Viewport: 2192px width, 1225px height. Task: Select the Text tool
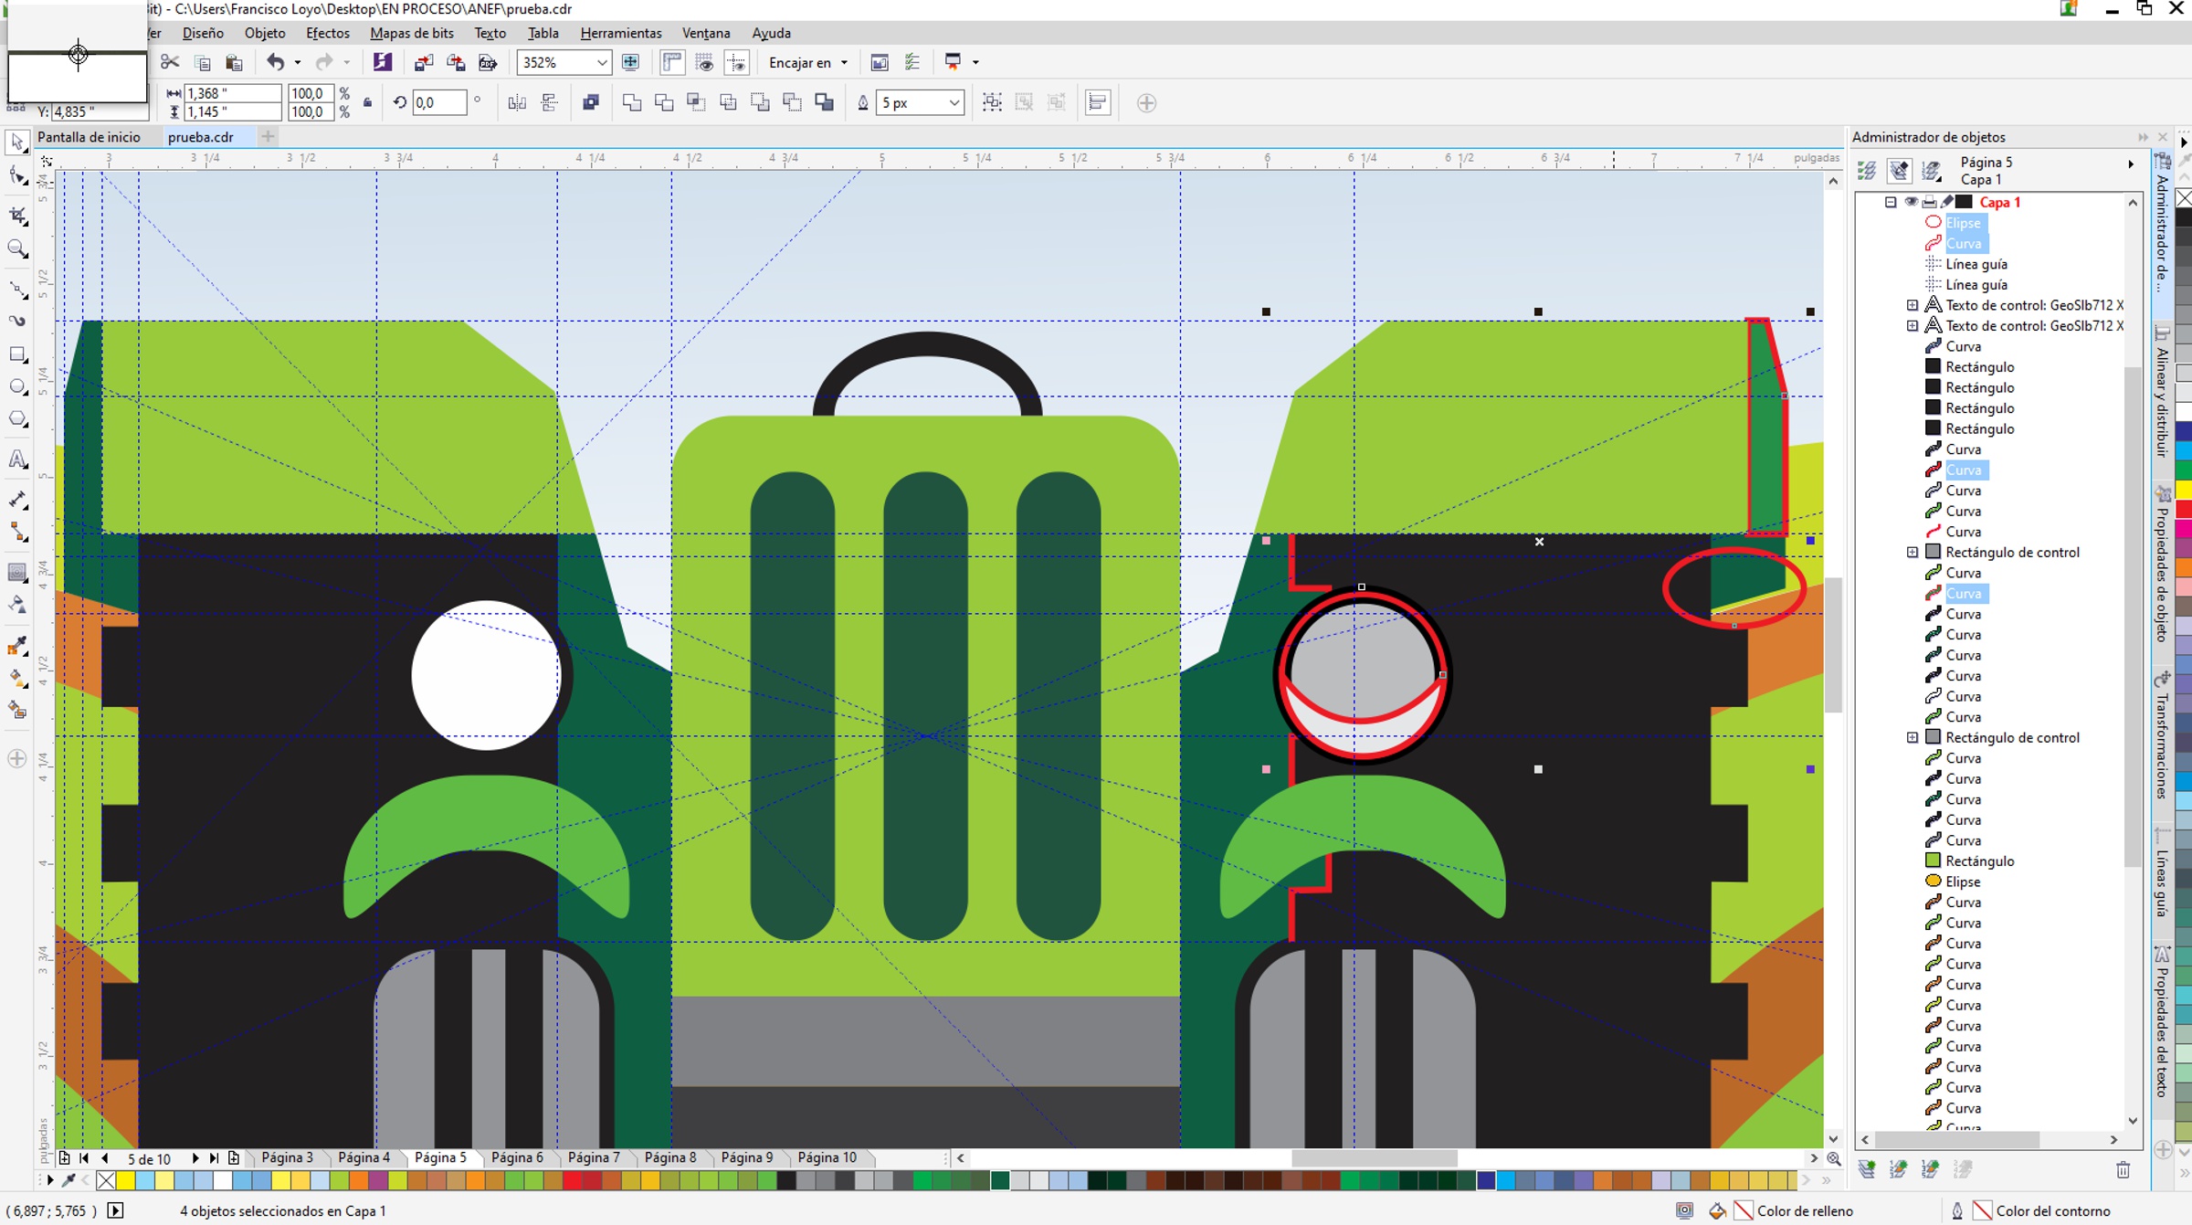(16, 459)
